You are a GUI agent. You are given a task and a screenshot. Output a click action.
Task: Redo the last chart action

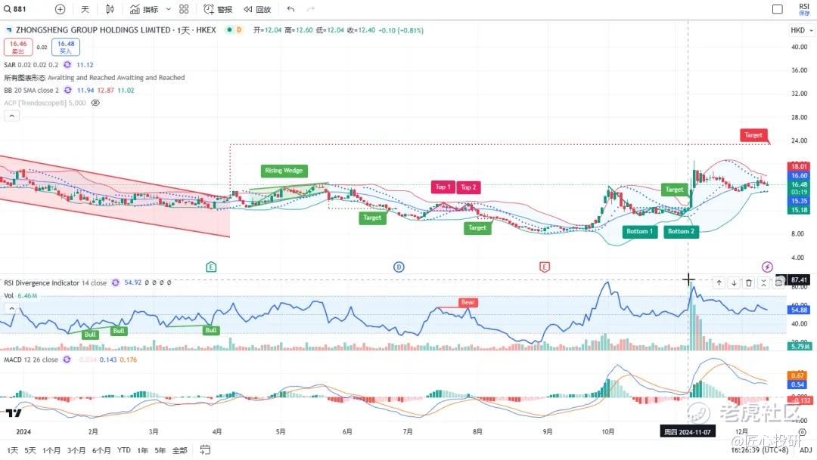[x=311, y=9]
